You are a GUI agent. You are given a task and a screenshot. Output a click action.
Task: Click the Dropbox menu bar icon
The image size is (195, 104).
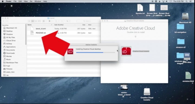[156, 1]
